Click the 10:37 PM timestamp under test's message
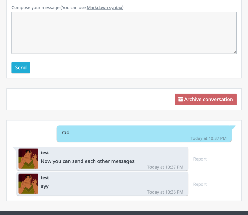The image size is (248, 215). pyautogui.click(x=165, y=167)
